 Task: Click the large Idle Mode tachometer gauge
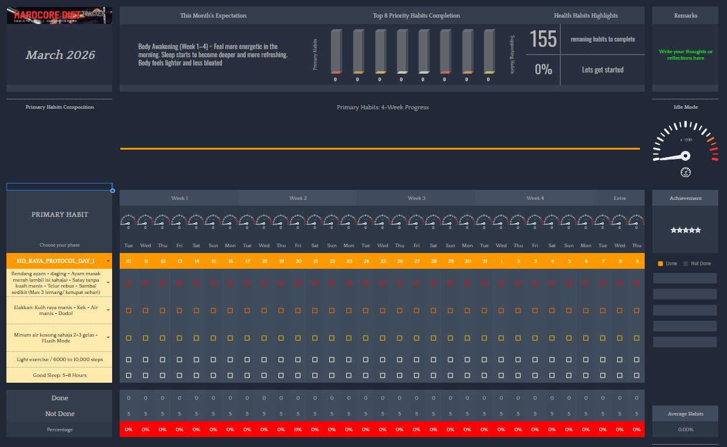click(685, 144)
